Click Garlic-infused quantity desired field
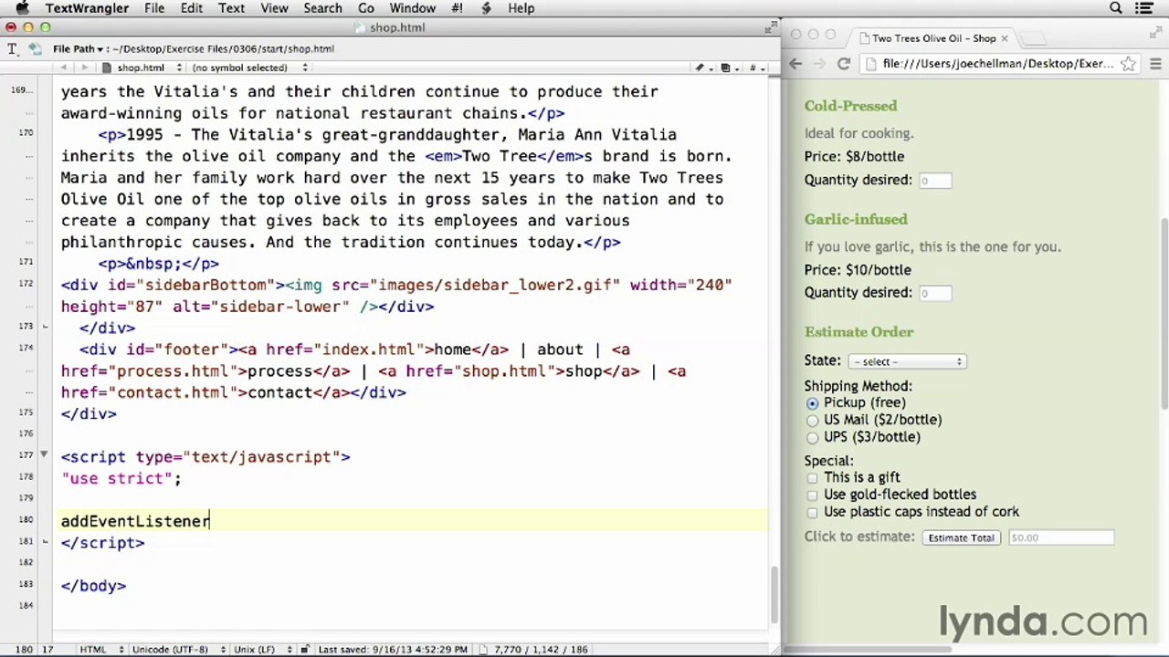The image size is (1169, 657). pos(934,293)
